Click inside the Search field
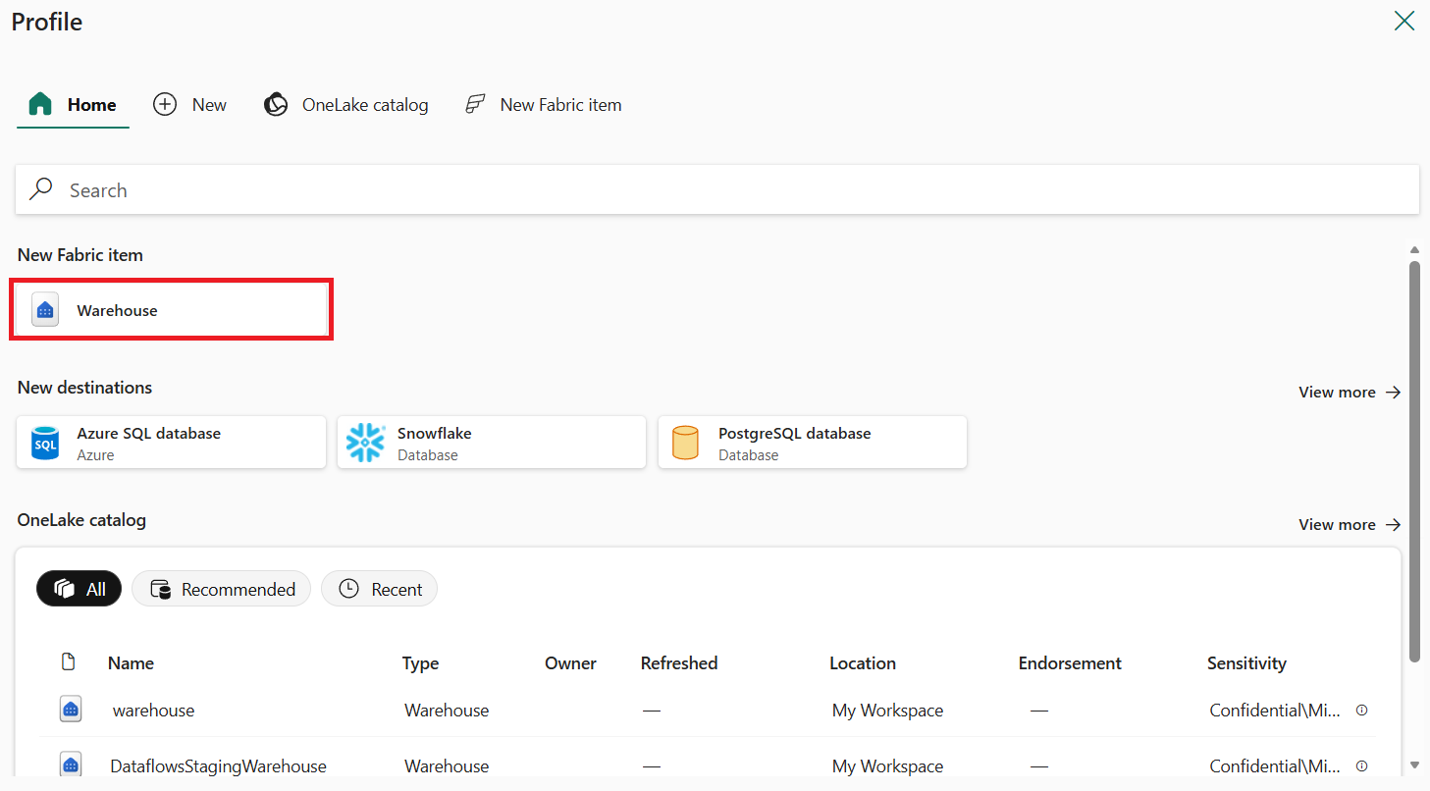 393,188
